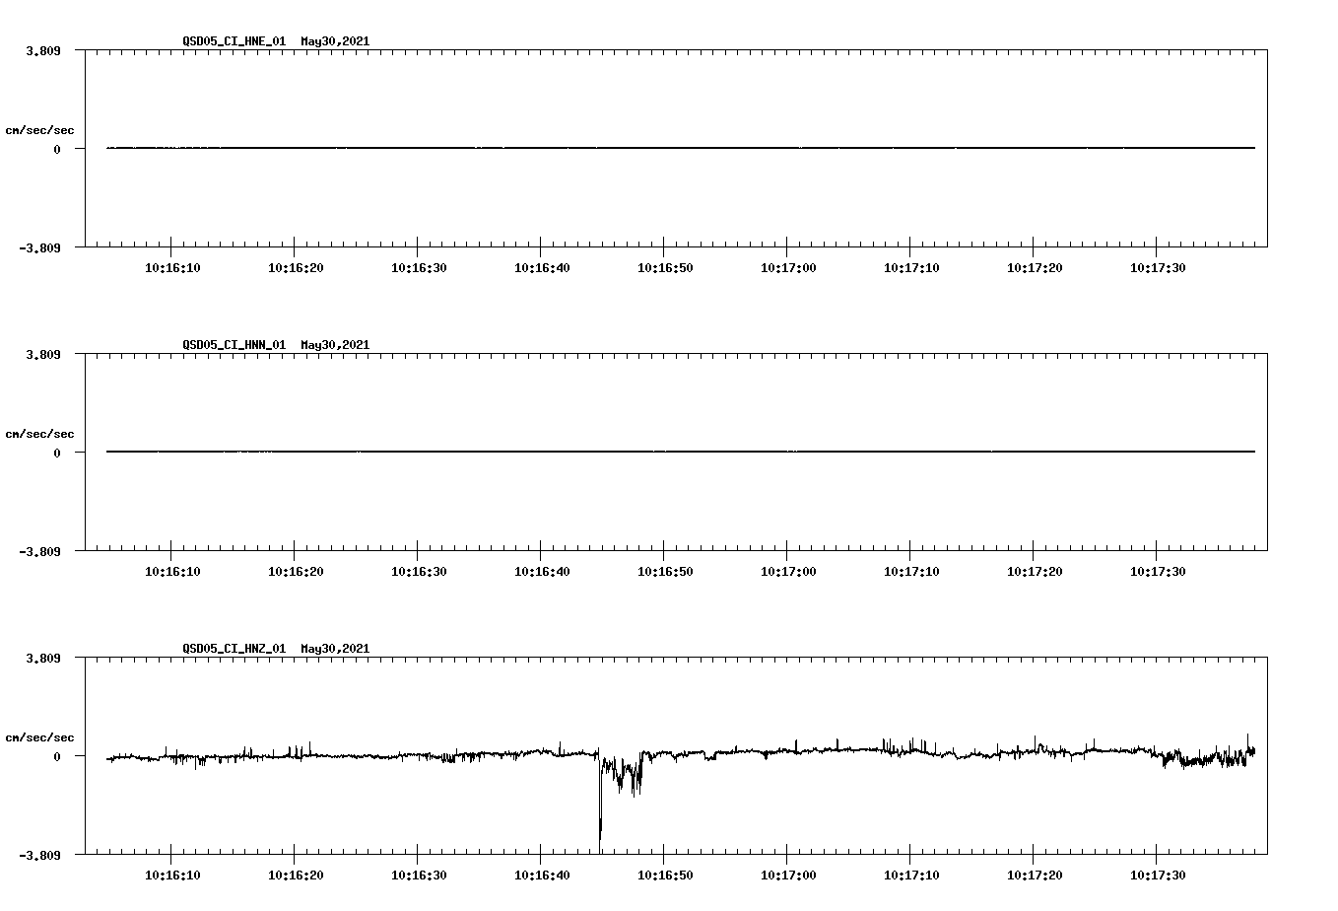Click the 10:17:10 time label under HNZ plot
The width and height of the screenshot is (1338, 911).
(x=911, y=876)
